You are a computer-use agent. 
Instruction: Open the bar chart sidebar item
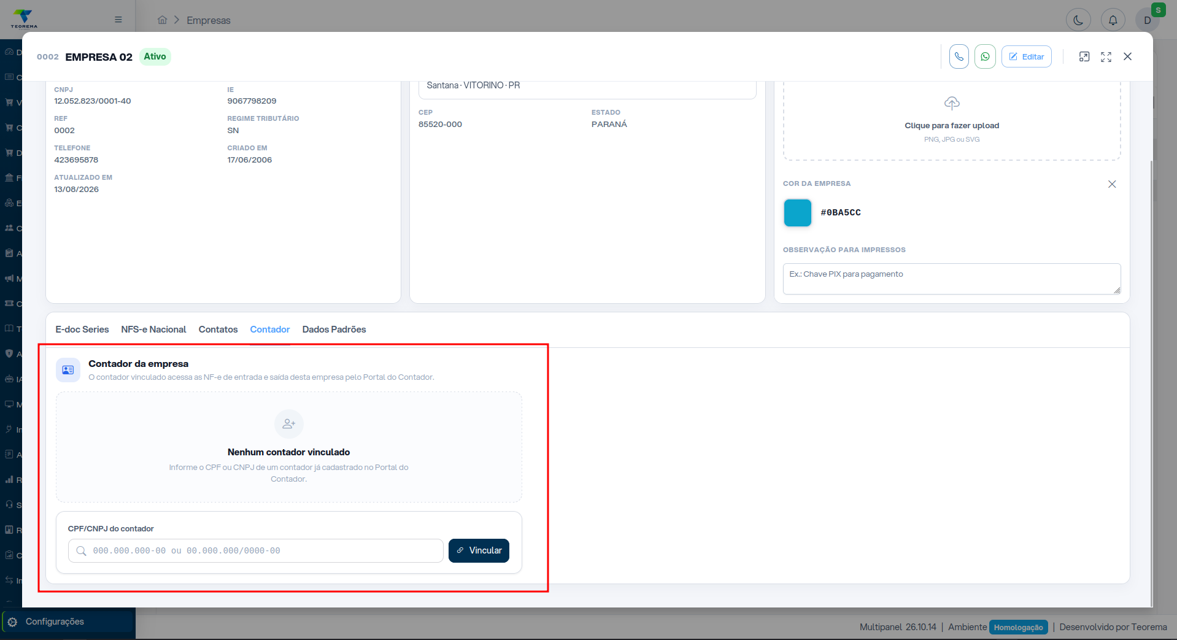click(9, 480)
